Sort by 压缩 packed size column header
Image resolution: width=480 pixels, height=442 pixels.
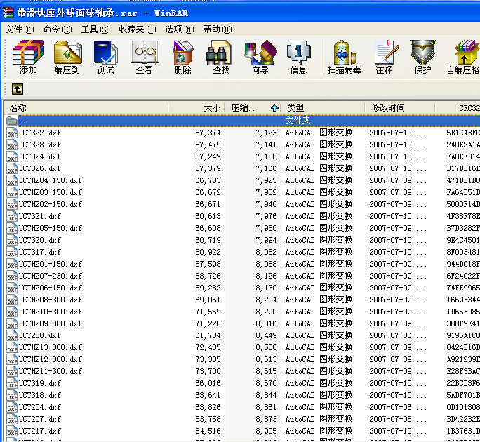253,108
